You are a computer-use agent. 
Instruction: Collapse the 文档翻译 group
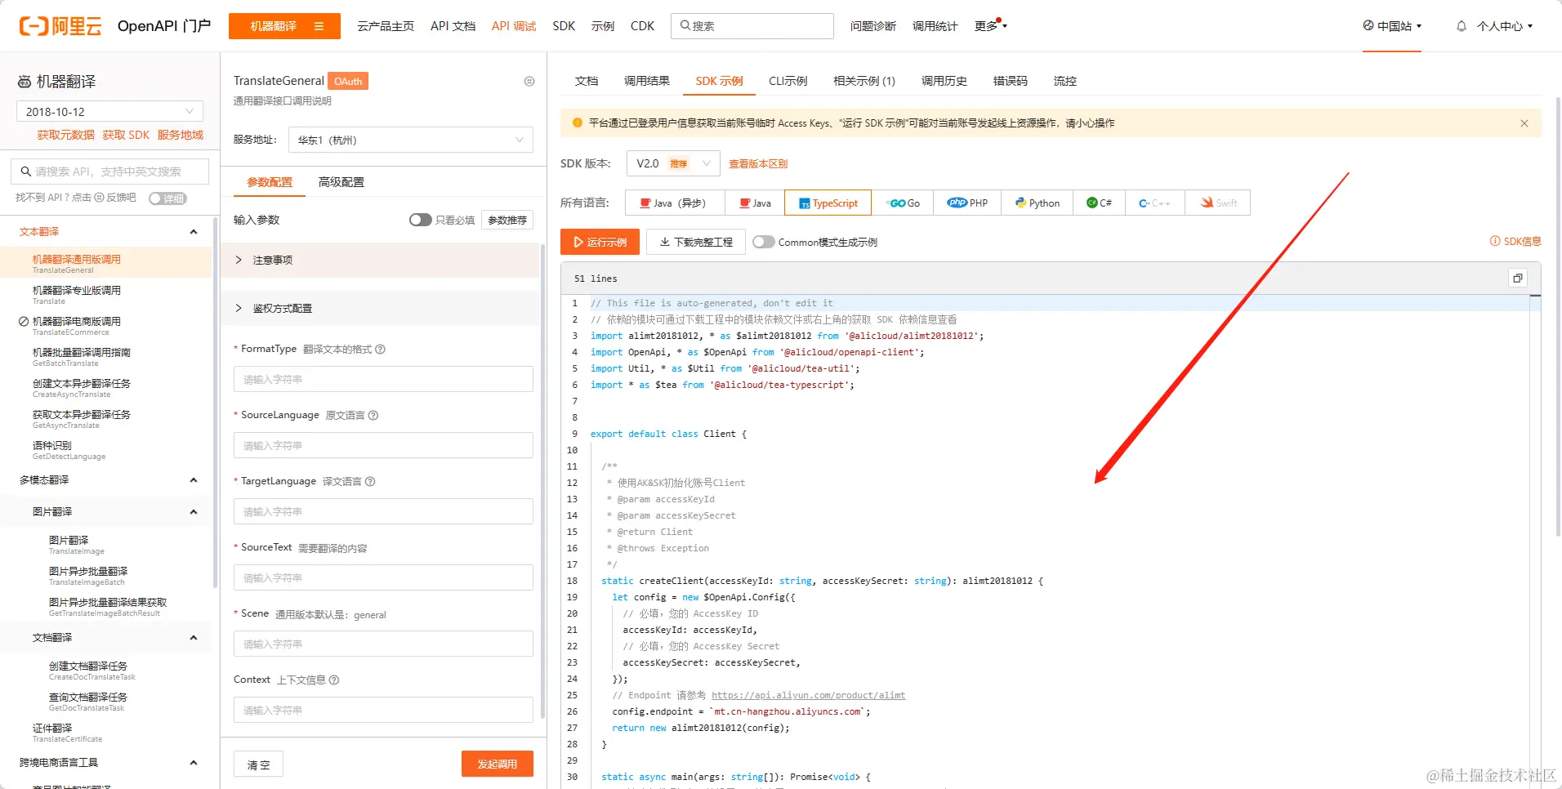(194, 638)
